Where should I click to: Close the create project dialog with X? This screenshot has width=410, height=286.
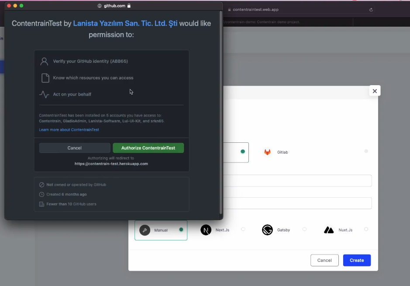pos(375,91)
